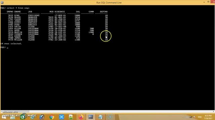Click the Run SQL Command Line title text
Viewport: 215px width, 120px height.
109,3
